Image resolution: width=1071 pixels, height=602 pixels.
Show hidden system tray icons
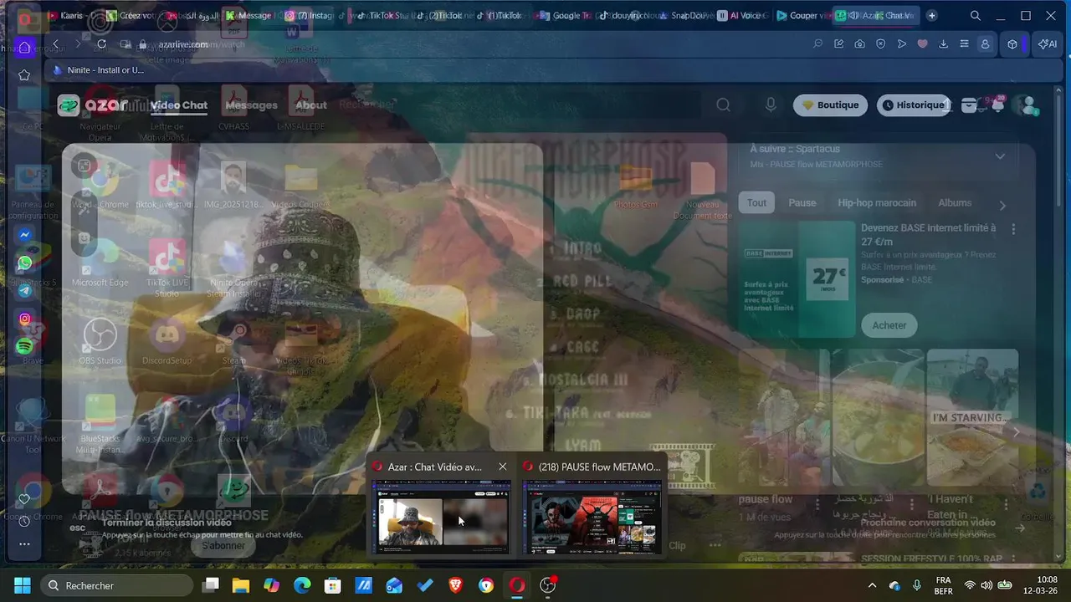click(x=872, y=585)
